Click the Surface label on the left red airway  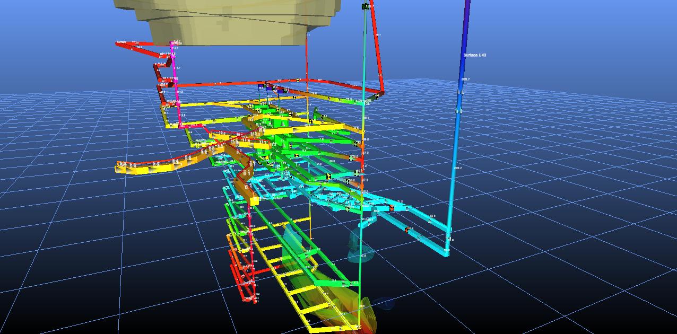tap(121, 42)
